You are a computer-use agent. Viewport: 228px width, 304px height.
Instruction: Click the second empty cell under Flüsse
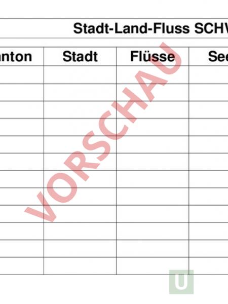pos(153,93)
